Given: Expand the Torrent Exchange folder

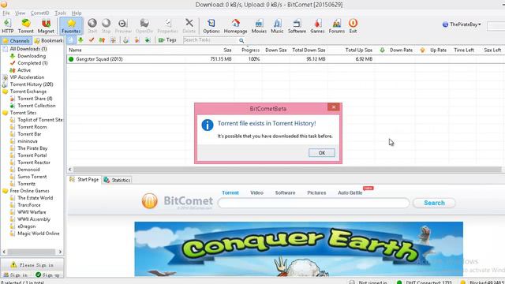Looking at the screenshot, I should click(28, 92).
